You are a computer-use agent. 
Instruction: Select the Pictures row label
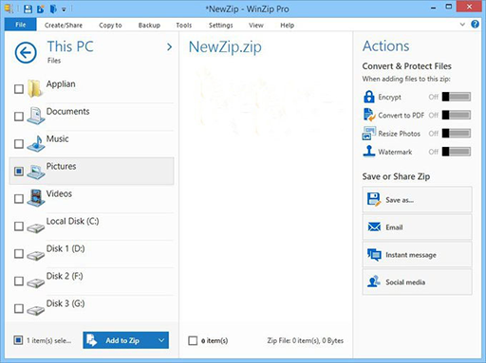point(61,166)
